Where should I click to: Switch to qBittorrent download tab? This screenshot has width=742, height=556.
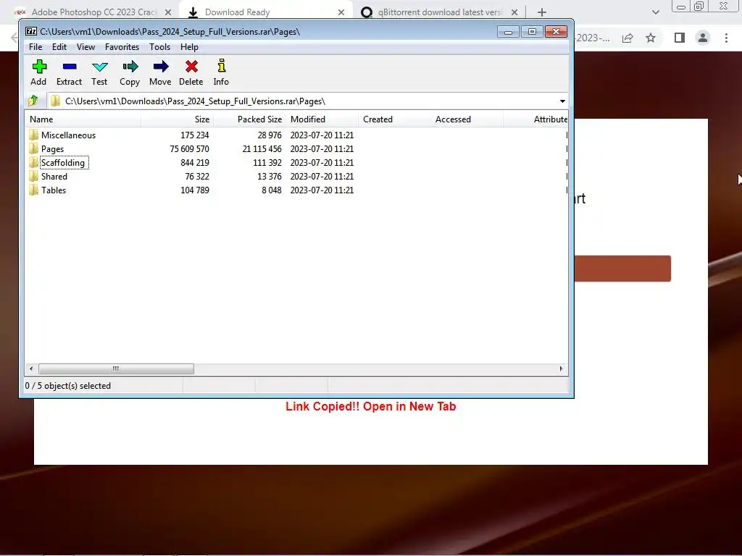(439, 12)
